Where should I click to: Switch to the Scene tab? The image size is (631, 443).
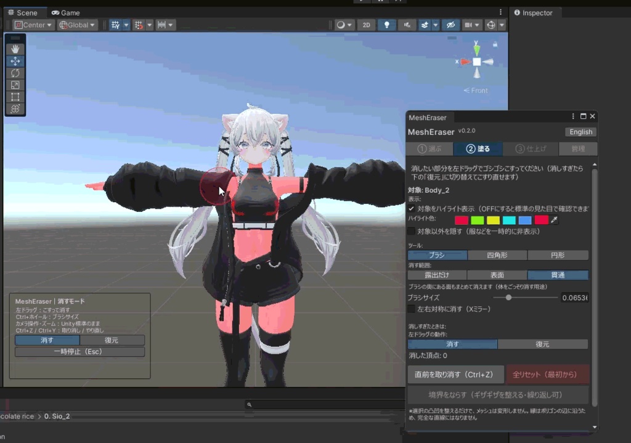pyautogui.click(x=23, y=13)
